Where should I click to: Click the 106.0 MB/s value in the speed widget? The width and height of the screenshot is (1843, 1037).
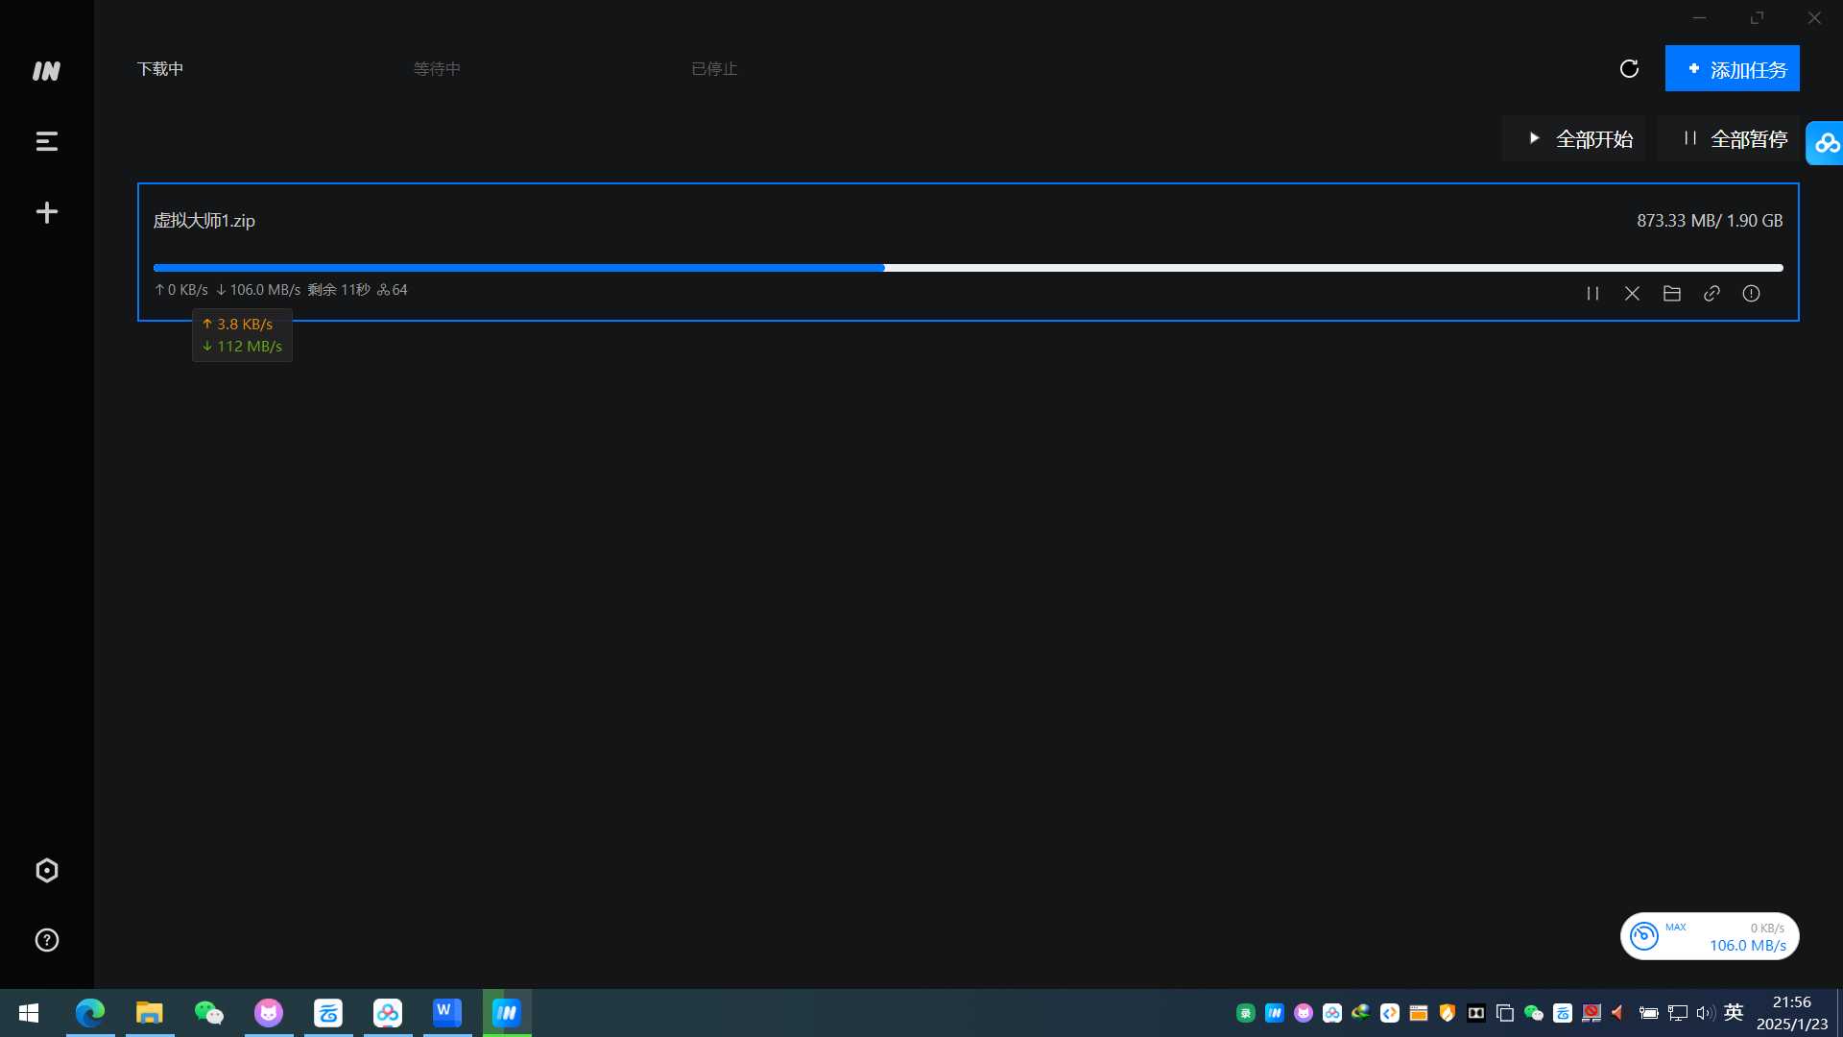pos(1747,946)
